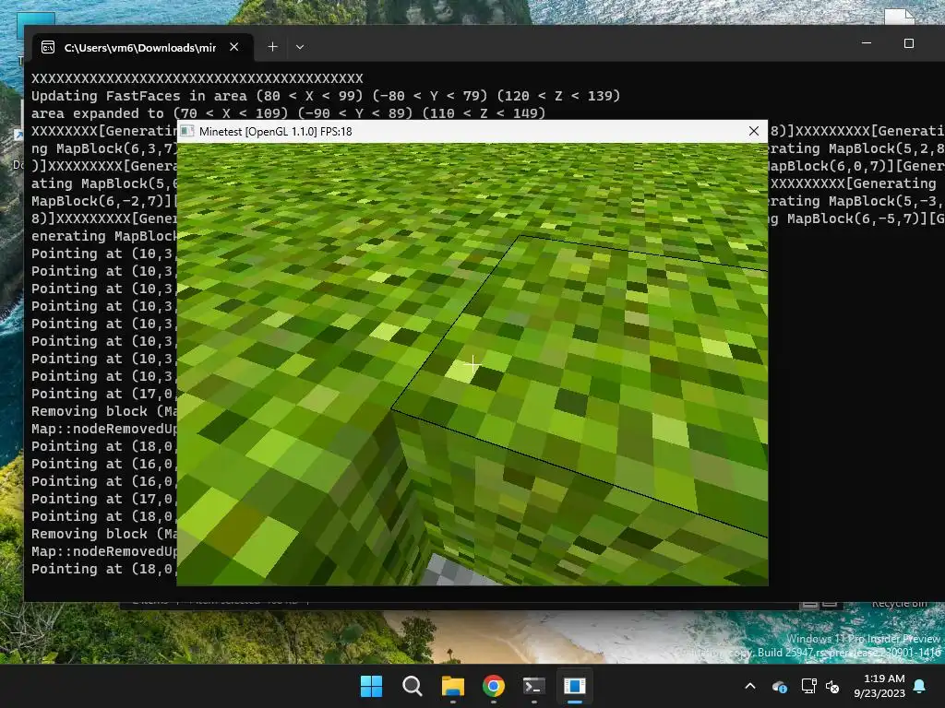This screenshot has width=945, height=708.
Task: Click the Minetest title bar icon
Action: 187,131
